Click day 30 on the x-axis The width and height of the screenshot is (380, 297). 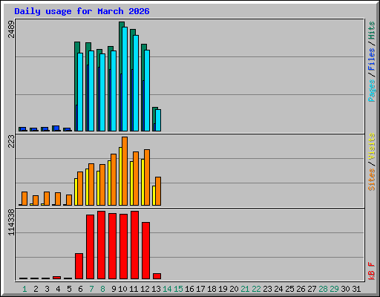(345, 289)
